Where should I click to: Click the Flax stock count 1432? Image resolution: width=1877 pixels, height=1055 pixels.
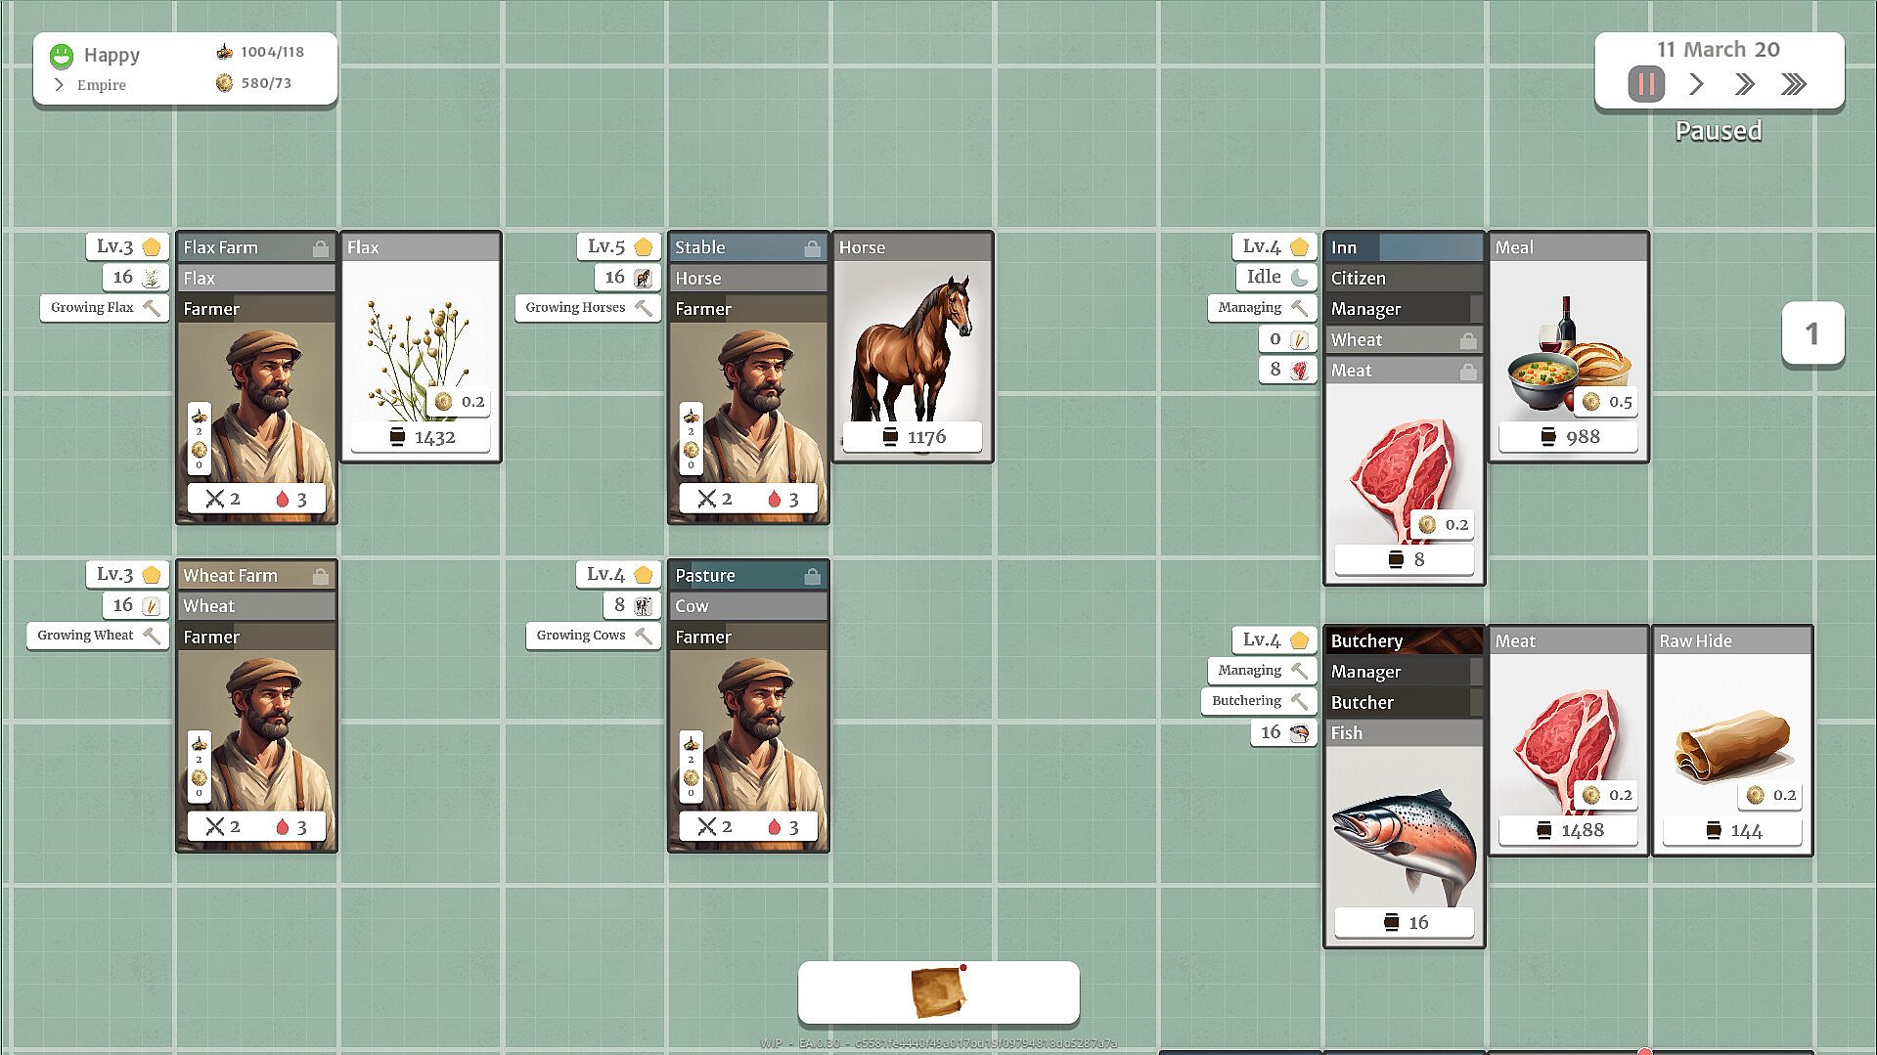coord(421,437)
